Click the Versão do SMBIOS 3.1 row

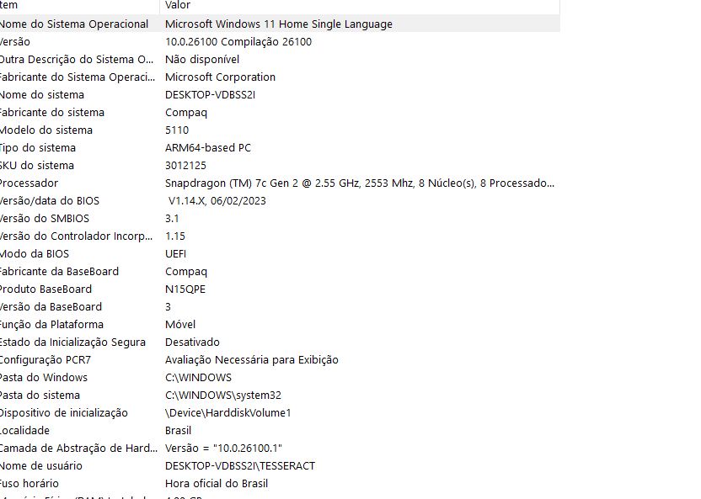280,218
